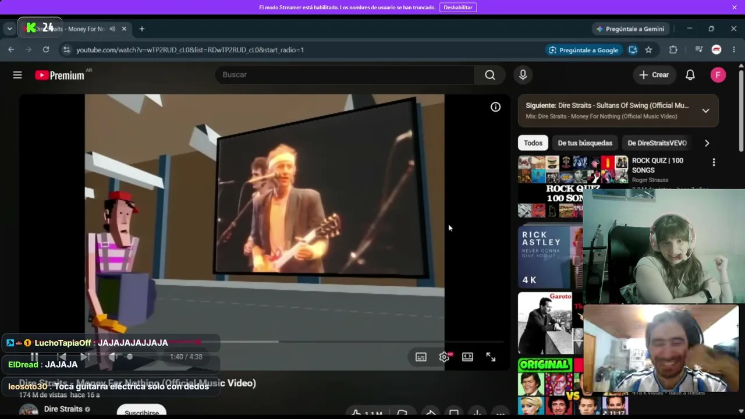
Task: Go back with browser back arrow
Action: [11, 49]
